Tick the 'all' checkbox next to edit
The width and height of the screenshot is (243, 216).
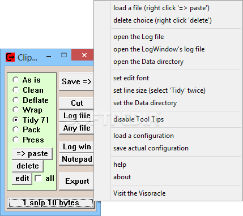pyautogui.click(x=38, y=178)
